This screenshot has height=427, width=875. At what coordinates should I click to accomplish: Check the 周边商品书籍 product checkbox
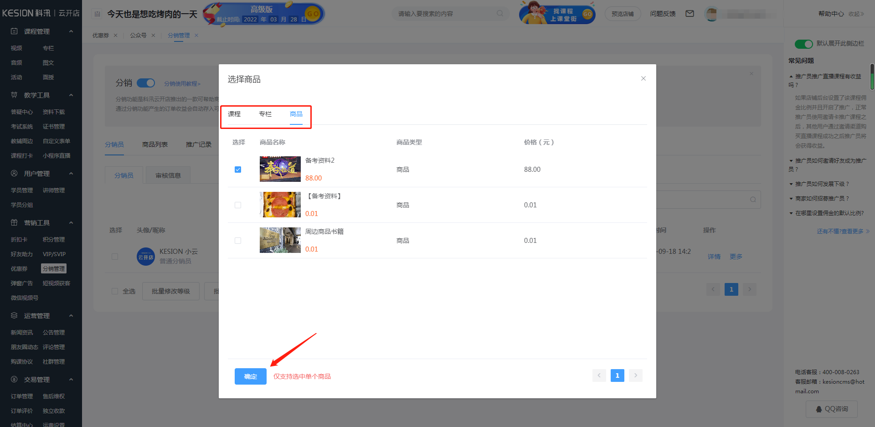pyautogui.click(x=238, y=241)
